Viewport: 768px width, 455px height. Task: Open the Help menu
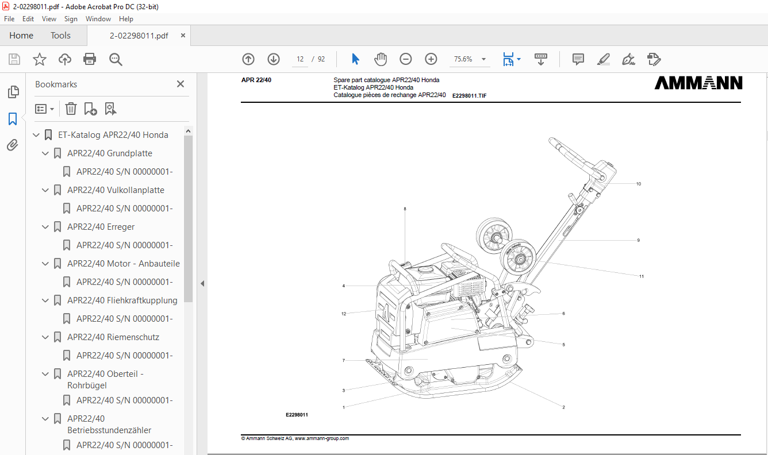pyautogui.click(x=126, y=19)
